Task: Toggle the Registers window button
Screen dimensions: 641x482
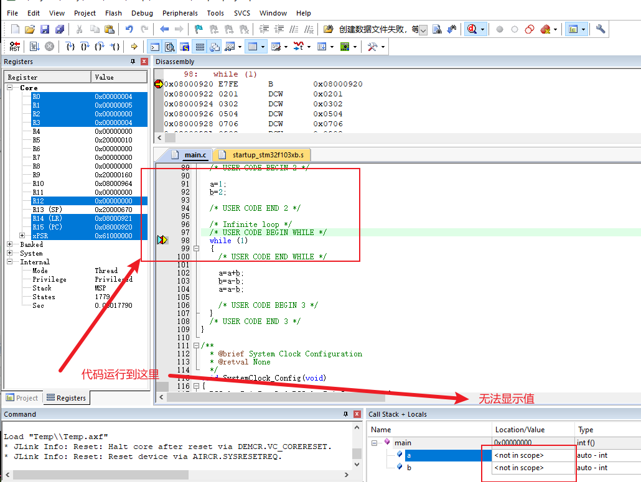Action: [200, 47]
